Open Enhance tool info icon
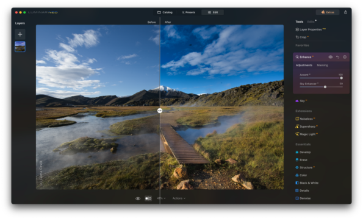The image size is (363, 219). click(345, 57)
